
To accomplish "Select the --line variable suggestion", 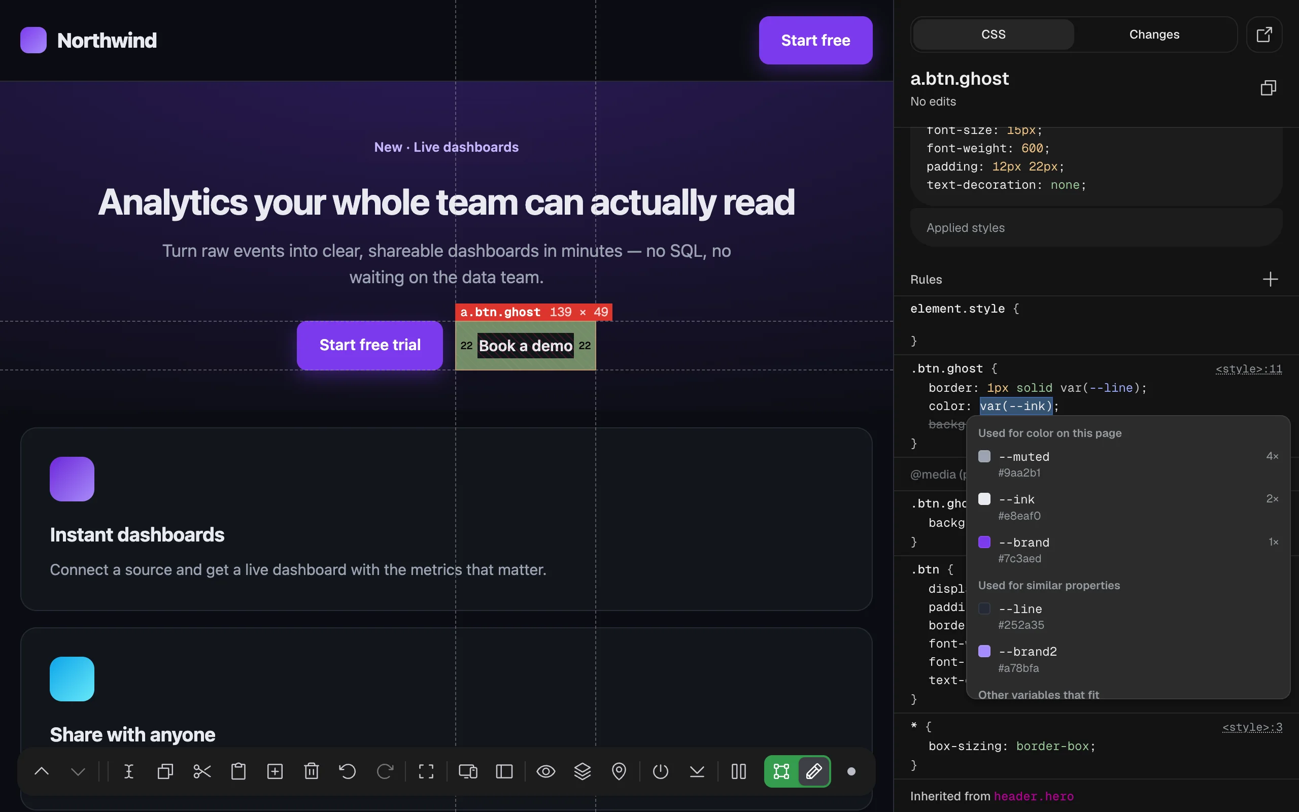I will [x=1128, y=617].
